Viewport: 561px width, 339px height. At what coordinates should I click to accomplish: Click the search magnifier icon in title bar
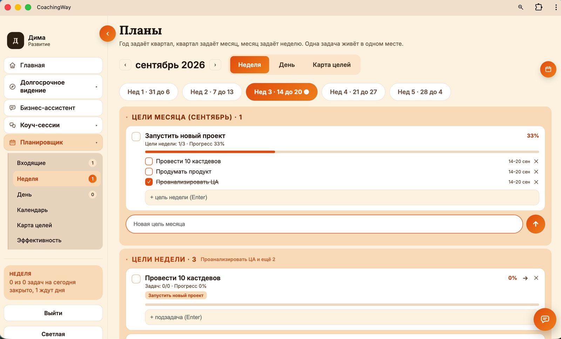(521, 7)
